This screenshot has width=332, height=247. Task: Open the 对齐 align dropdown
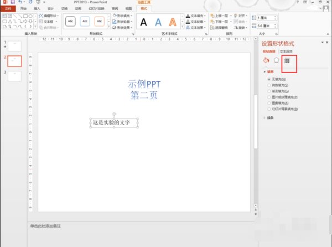point(241,16)
